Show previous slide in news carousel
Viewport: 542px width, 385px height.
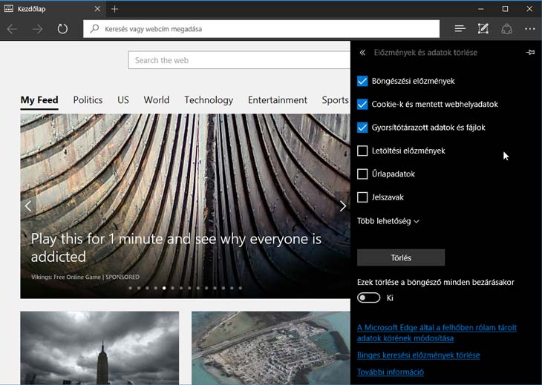click(28, 206)
